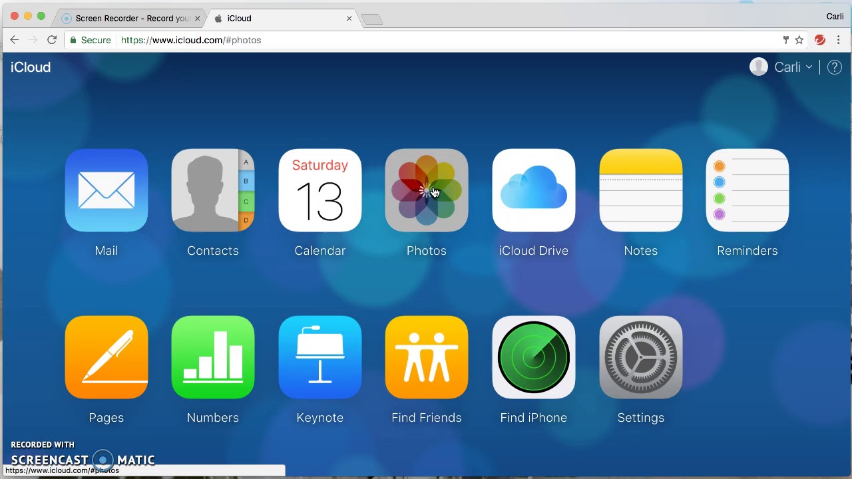Click the password key icon in address bar
The image size is (852, 479).
coord(785,40)
